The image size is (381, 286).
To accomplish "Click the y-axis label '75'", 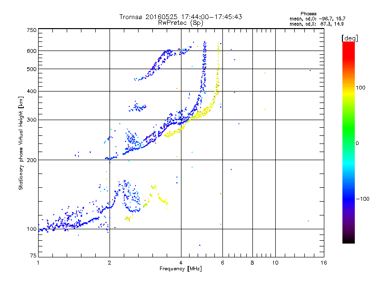I will coord(33,255).
